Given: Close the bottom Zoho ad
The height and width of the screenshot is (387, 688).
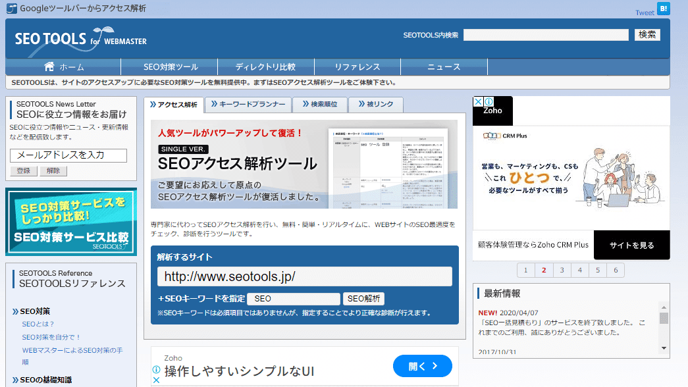Looking at the screenshot, I should 156,380.
